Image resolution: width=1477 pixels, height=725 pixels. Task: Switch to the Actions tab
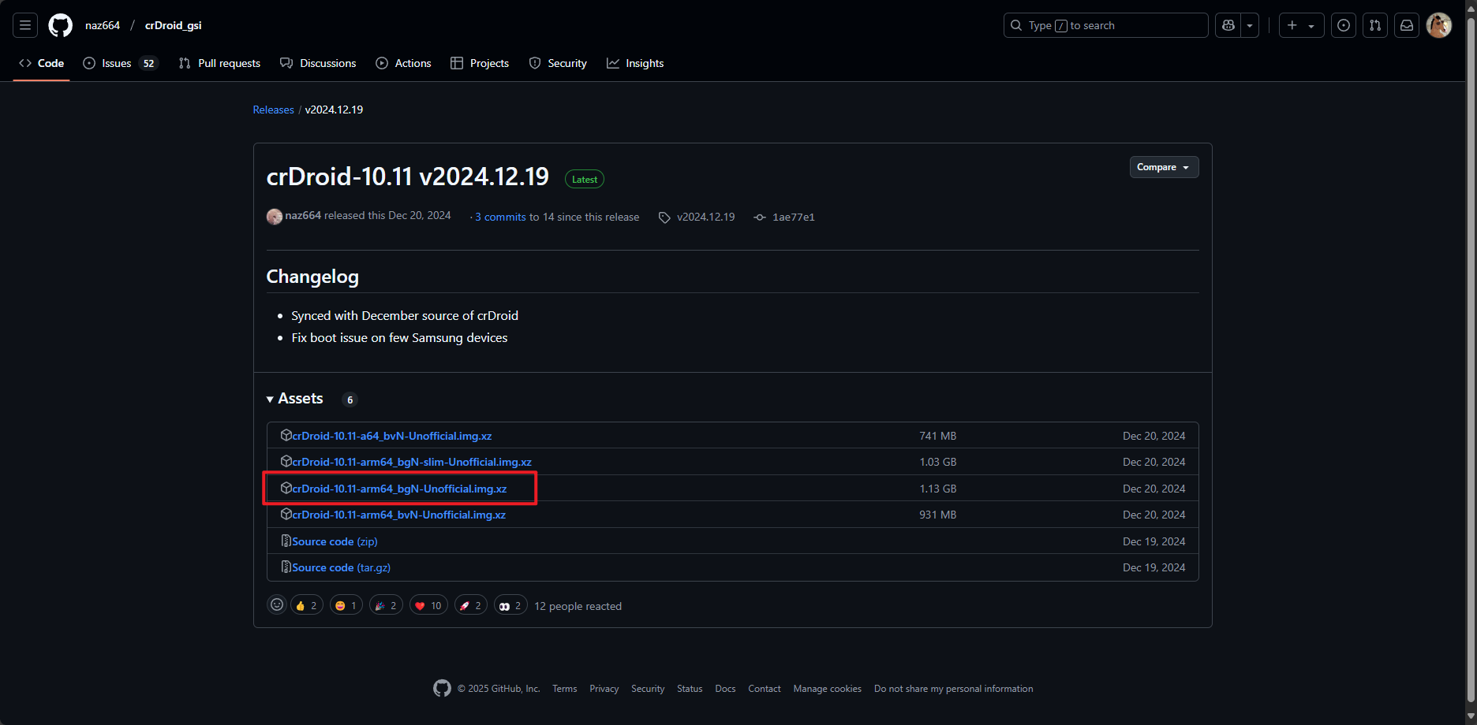pos(404,63)
